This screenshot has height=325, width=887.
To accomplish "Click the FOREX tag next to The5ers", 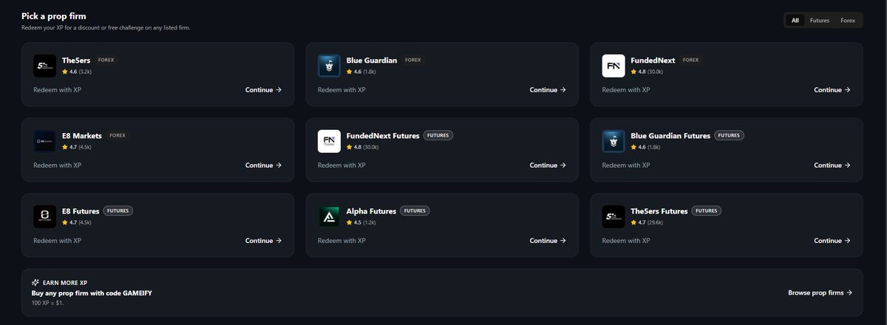I will (x=106, y=60).
